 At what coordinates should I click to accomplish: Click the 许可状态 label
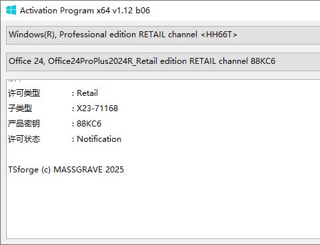[24, 139]
